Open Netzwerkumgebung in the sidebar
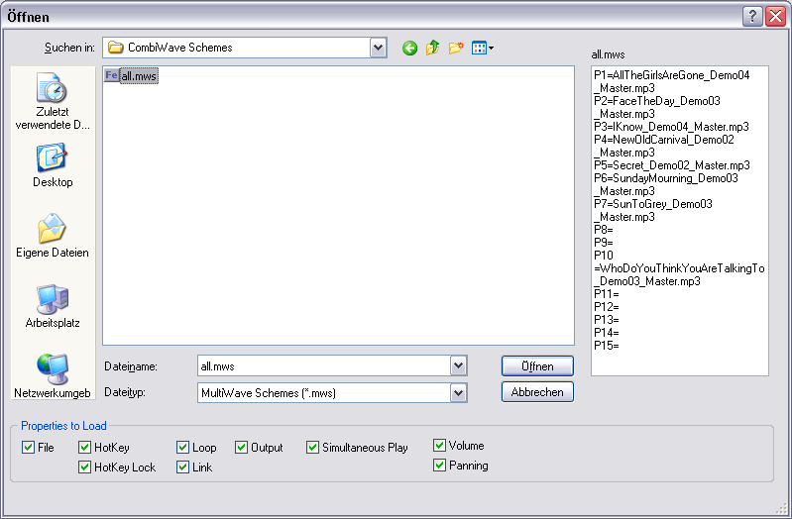Image resolution: width=792 pixels, height=519 pixels. (x=53, y=376)
